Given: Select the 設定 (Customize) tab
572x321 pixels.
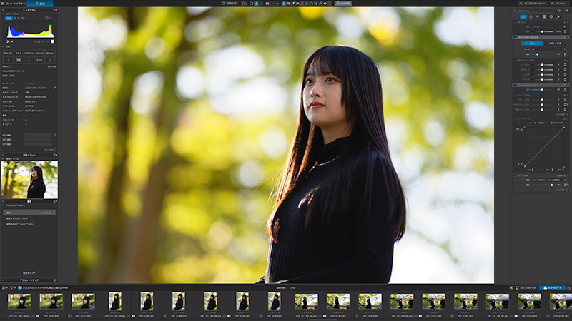Looking at the screenshot, I should click(x=40, y=4).
